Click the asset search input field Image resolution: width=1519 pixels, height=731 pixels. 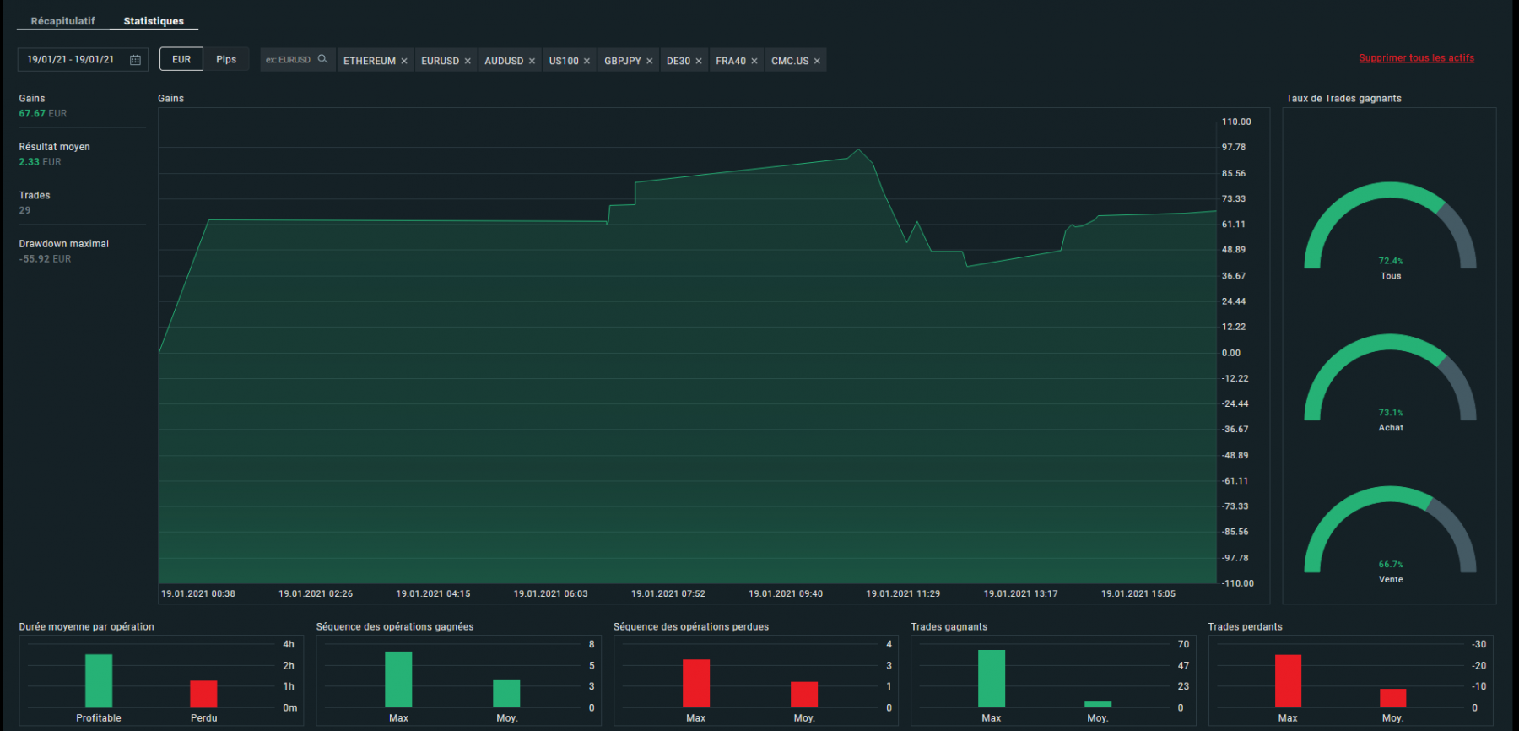297,60
